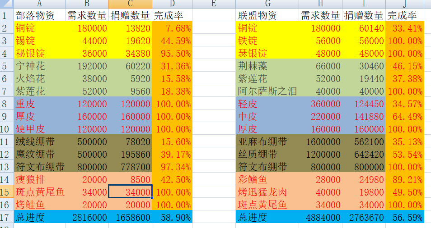
Task: Click the 7.68% completion rate cell
Action: tap(172, 28)
